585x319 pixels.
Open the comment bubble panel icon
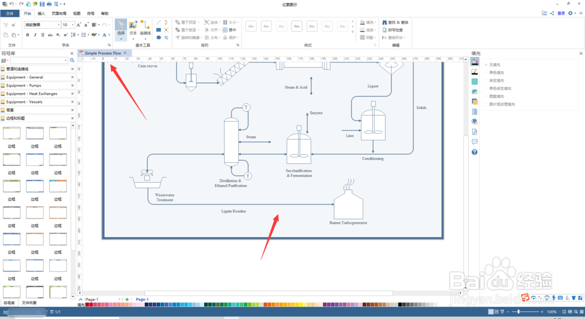pyautogui.click(x=474, y=141)
